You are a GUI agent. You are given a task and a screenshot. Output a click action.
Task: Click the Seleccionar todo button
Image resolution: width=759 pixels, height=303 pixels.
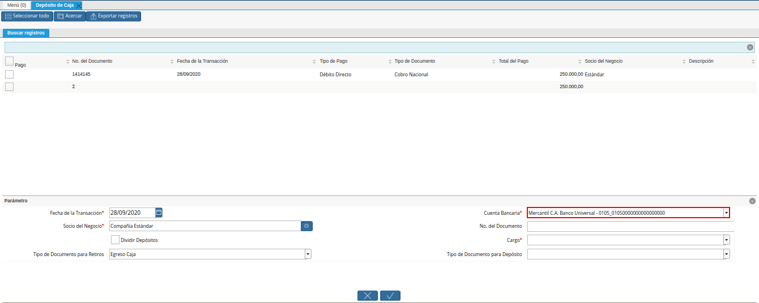(x=27, y=16)
